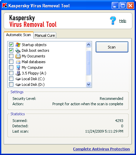Image resolution: width=136 pixels, height=155 pixels.
Task: Select the My Documents label
Action: [x=33, y=56]
